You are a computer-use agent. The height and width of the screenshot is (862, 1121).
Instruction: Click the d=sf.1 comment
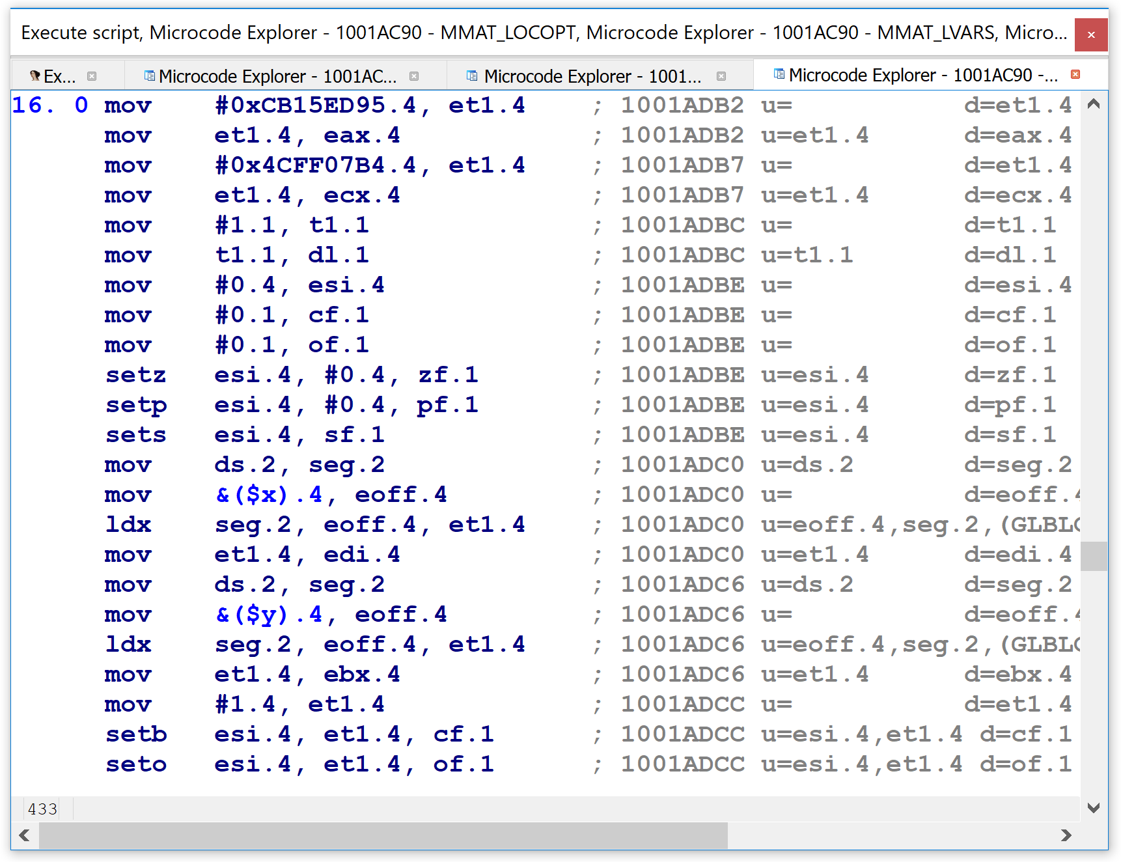[1010, 435]
